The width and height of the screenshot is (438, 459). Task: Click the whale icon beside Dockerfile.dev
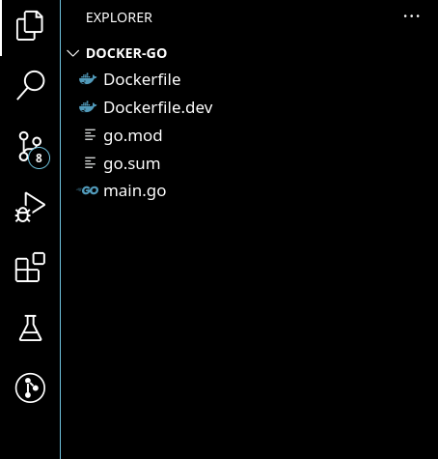coord(88,107)
